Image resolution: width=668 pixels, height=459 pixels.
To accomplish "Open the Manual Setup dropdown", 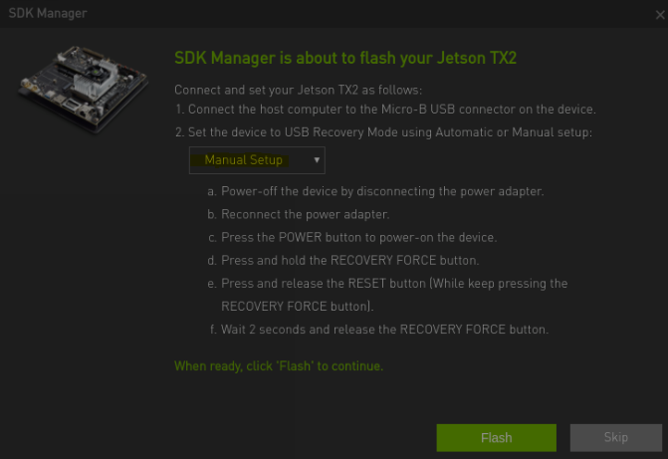I will pos(257,160).
